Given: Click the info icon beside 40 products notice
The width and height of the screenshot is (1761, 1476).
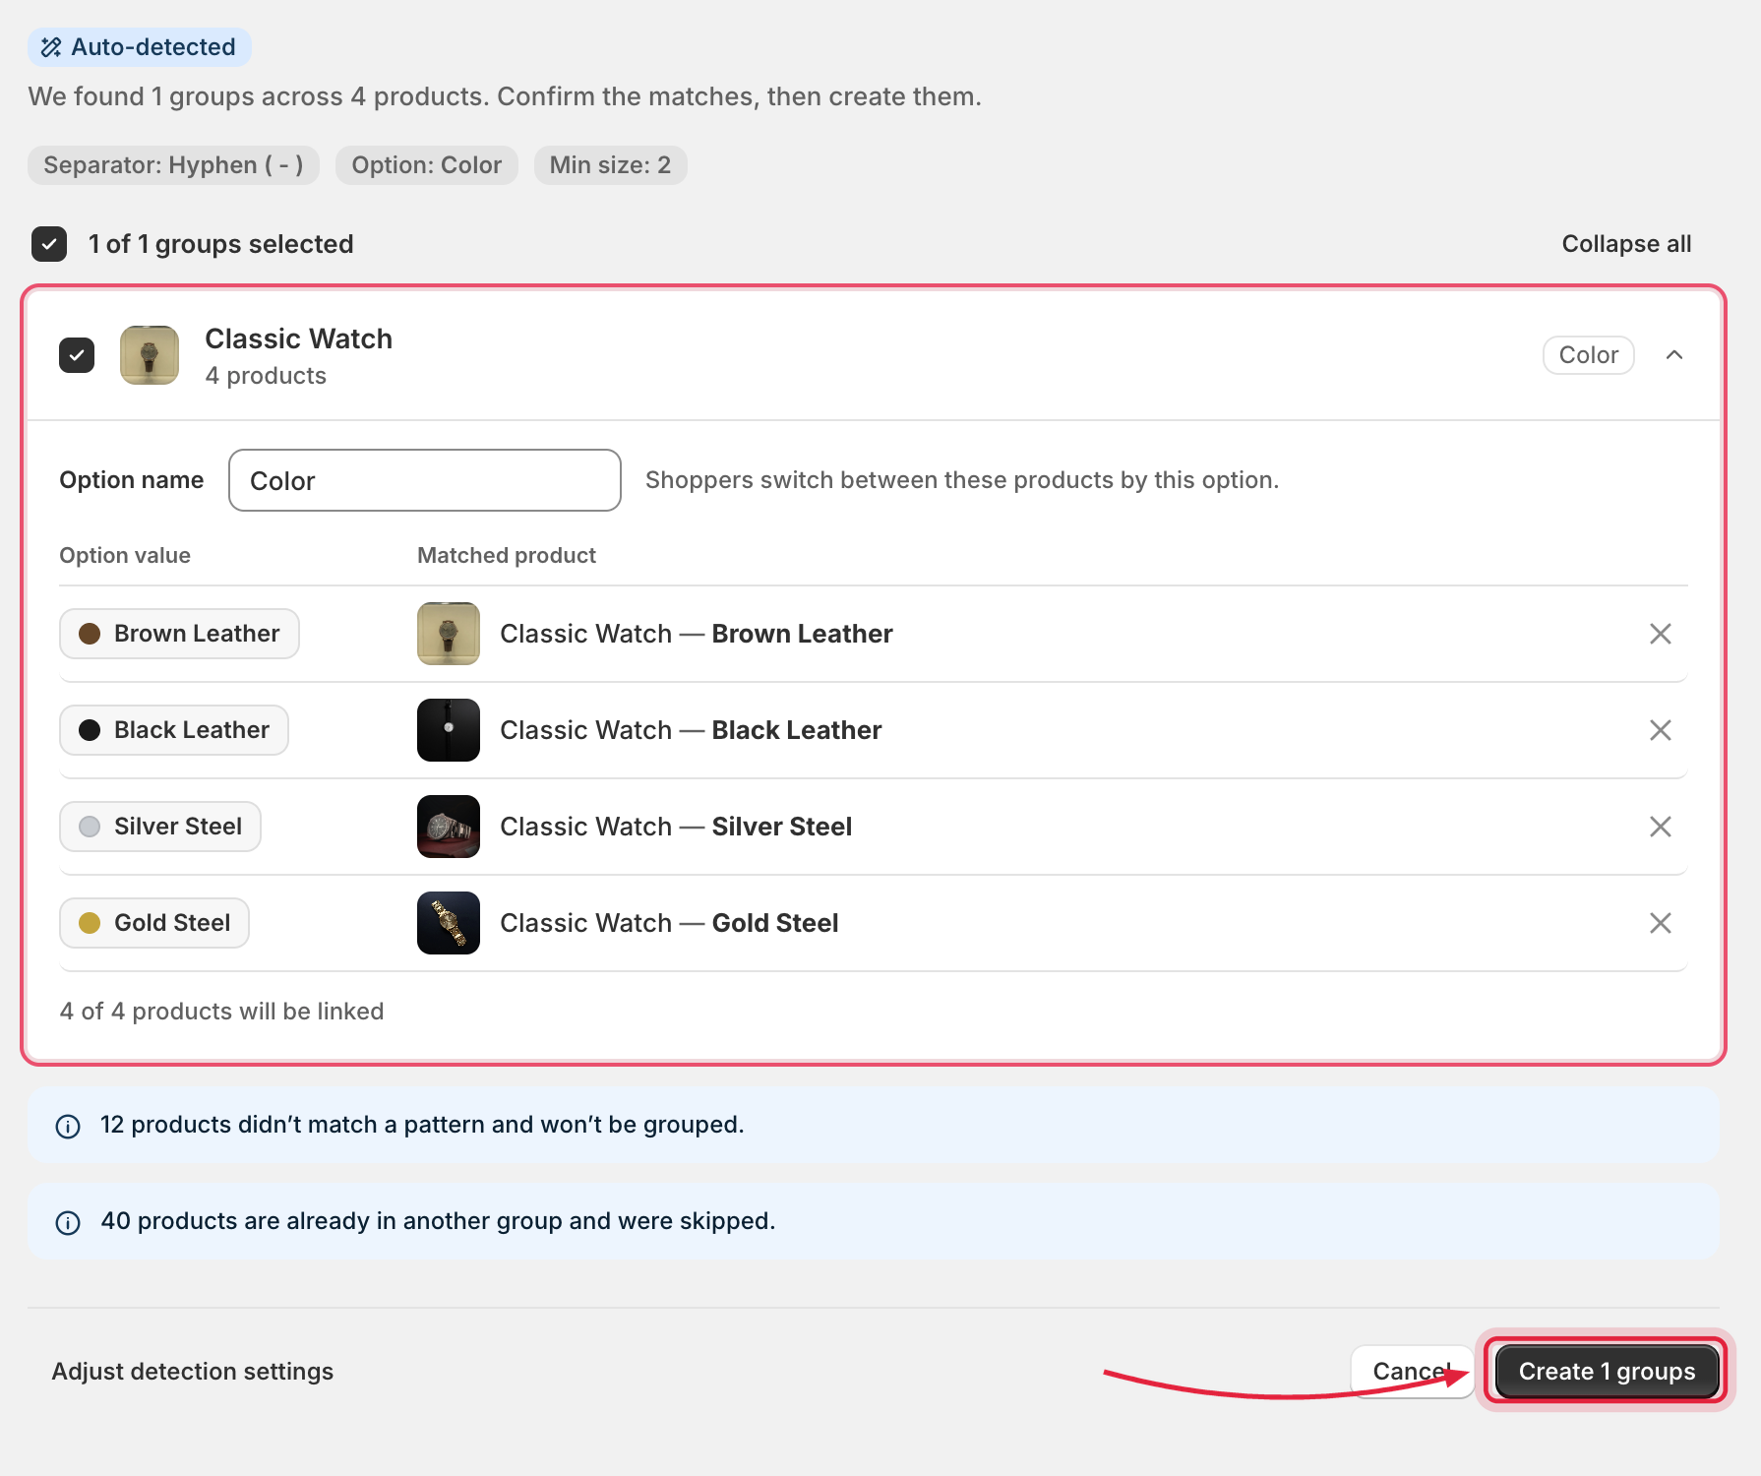Looking at the screenshot, I should [x=68, y=1222].
